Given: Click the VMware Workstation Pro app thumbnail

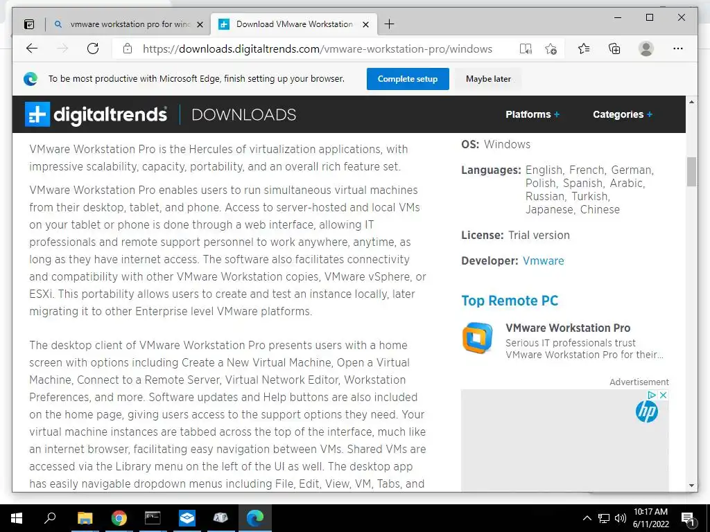Looking at the screenshot, I should click(x=477, y=338).
